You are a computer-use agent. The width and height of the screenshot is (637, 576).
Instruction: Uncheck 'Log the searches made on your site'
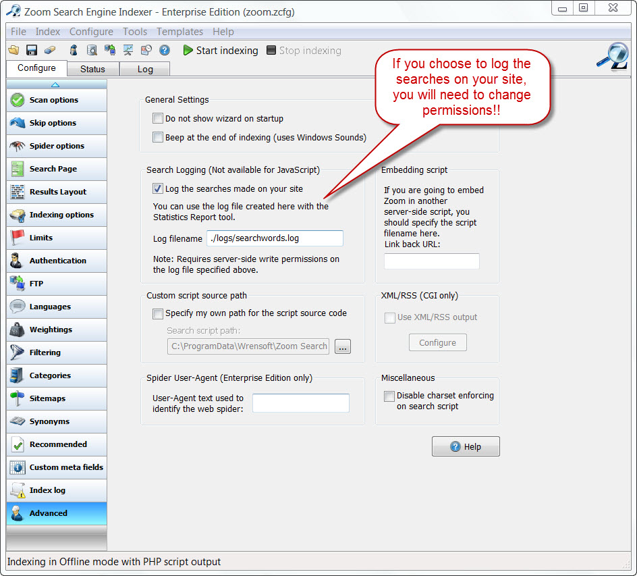click(158, 188)
